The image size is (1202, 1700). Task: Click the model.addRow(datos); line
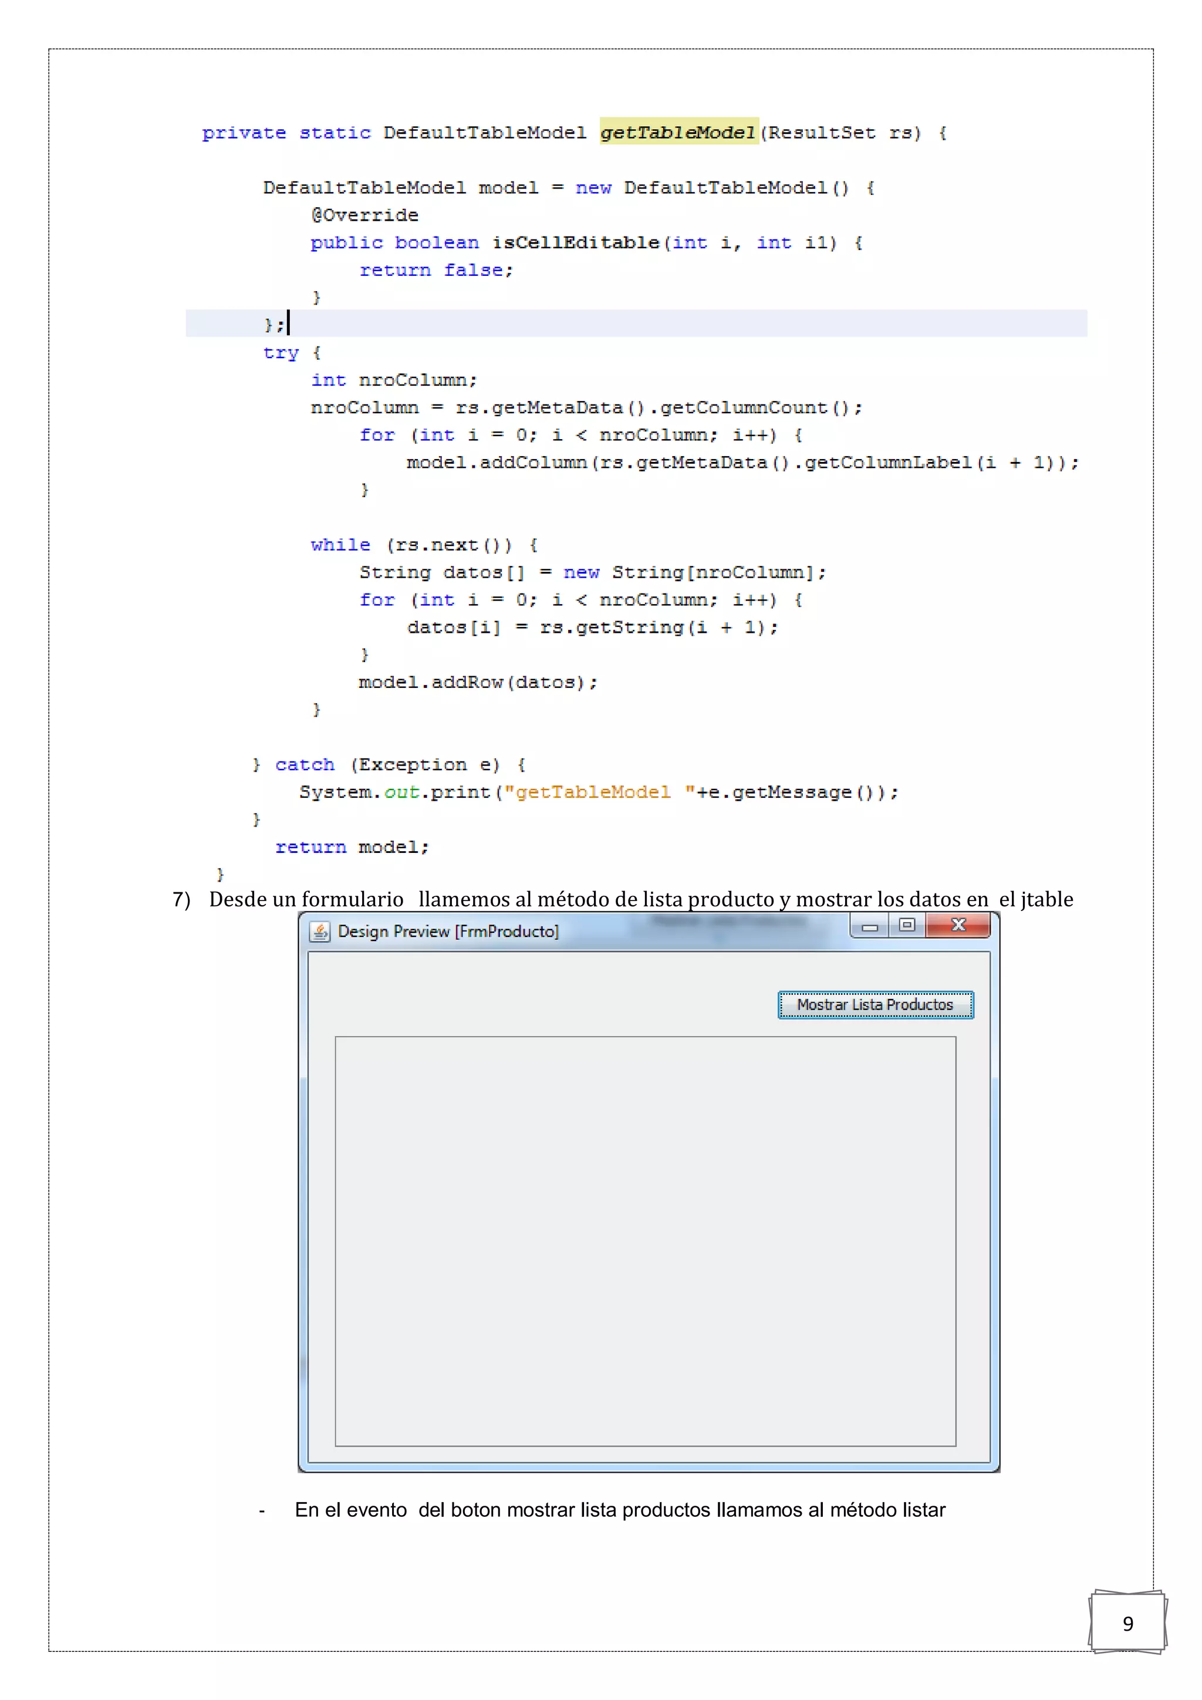(478, 682)
